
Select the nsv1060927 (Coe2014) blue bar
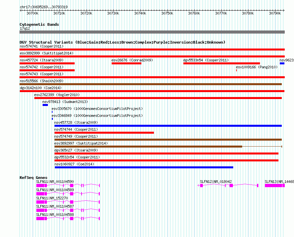click(x=144, y=167)
